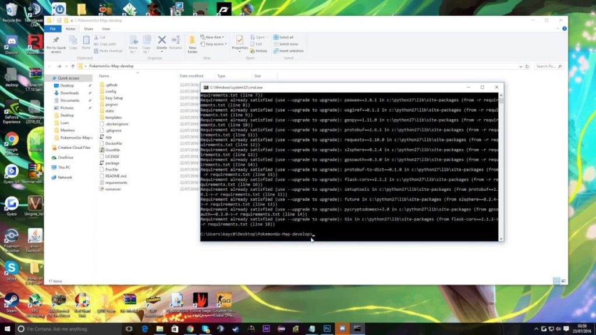Open Properties from the ribbon
Screen dimensions: 596x335
(239, 41)
